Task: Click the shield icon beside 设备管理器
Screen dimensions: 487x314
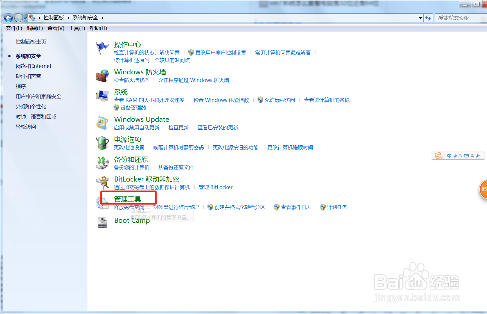Action: point(116,107)
